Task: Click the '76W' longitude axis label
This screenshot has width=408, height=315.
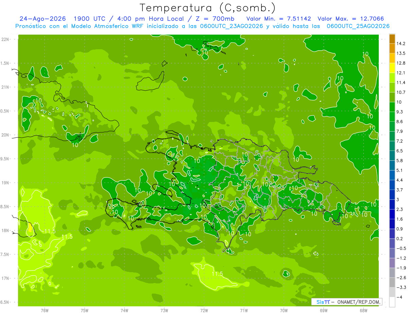Action: point(45,310)
